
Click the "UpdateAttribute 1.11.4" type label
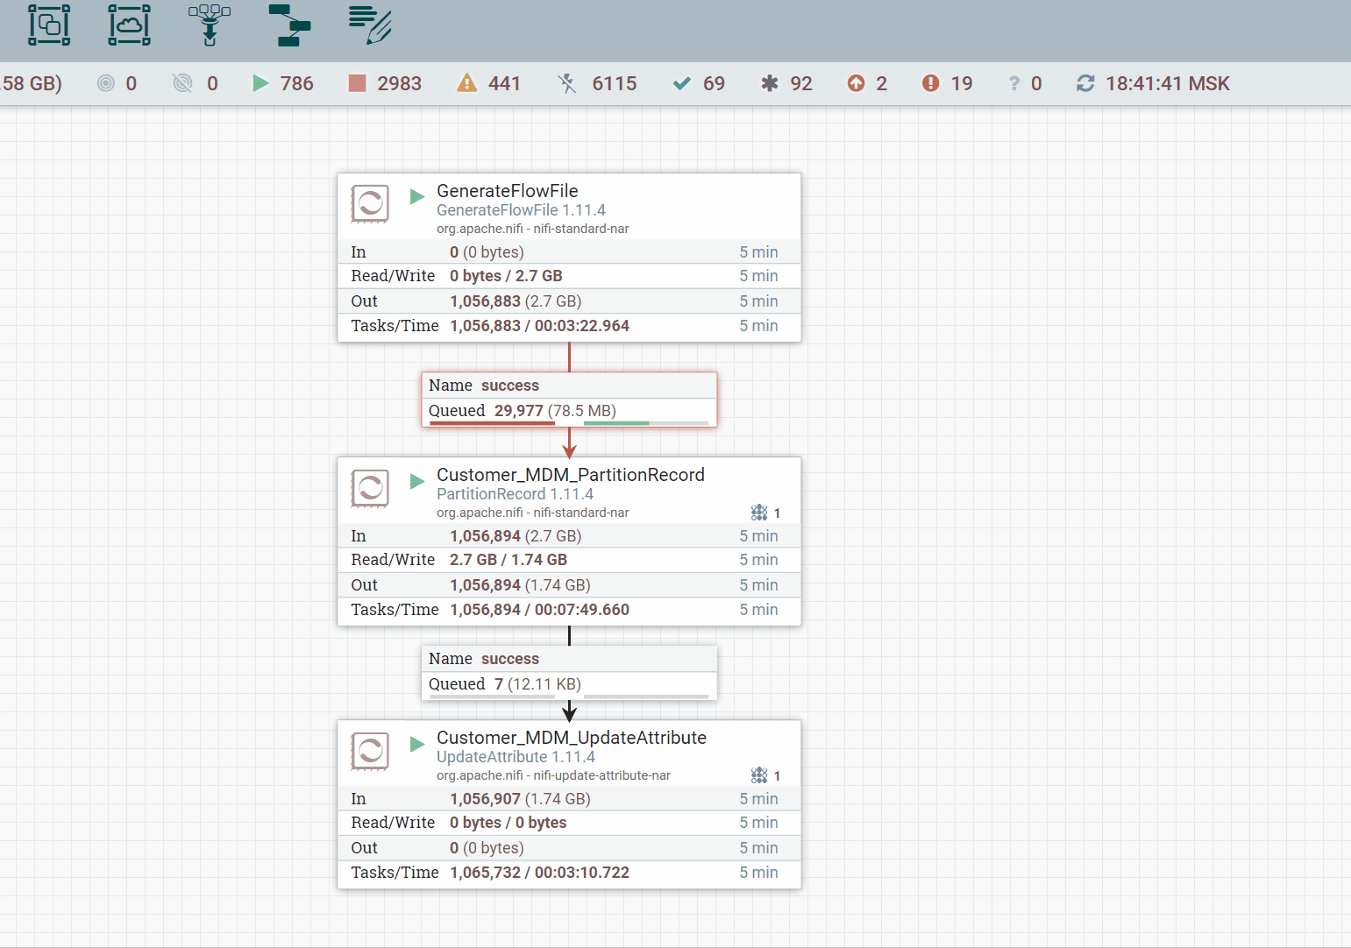coord(516,757)
